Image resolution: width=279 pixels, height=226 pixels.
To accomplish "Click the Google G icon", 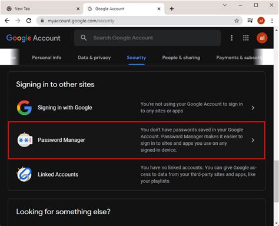I will tap(24, 108).
